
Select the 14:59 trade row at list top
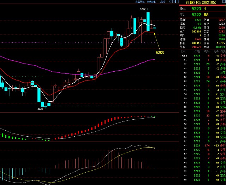pyautogui.click(x=202, y=56)
